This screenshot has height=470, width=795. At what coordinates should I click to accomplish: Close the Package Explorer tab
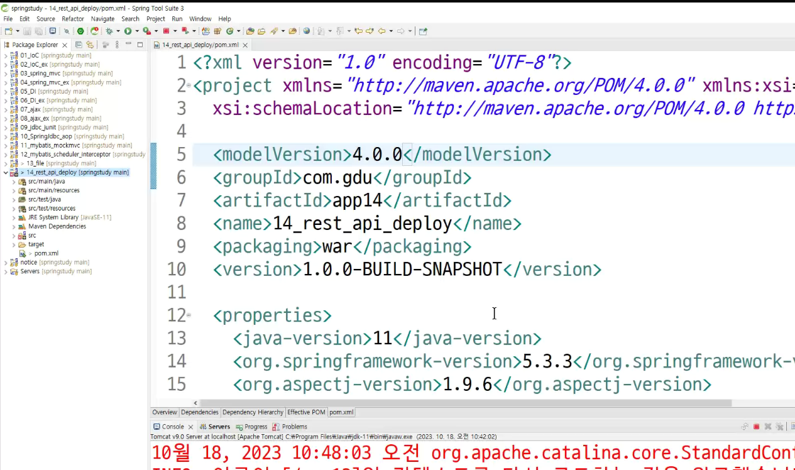[x=64, y=45]
